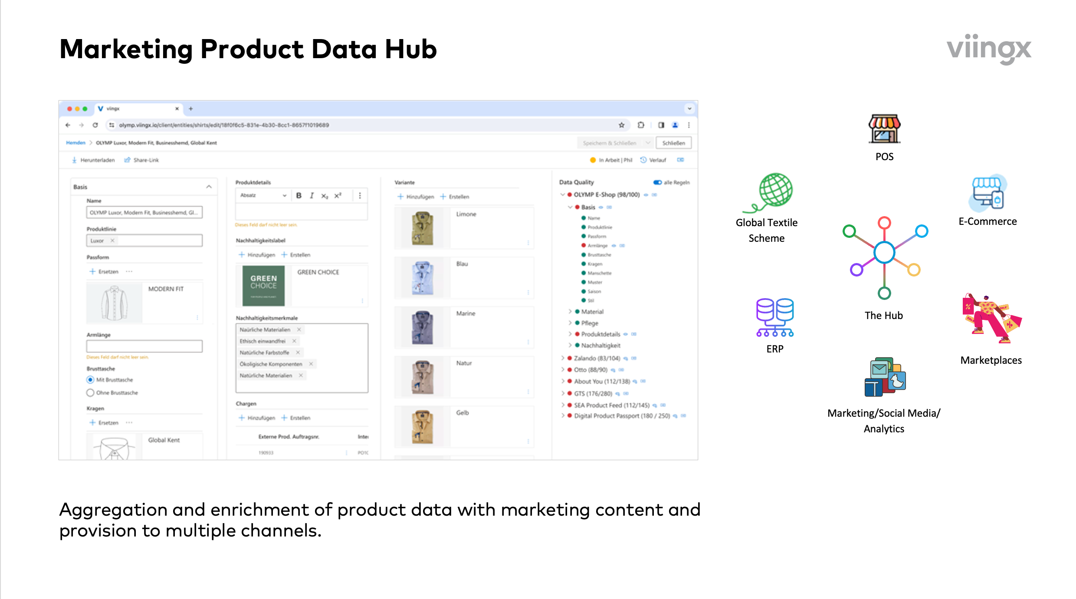This screenshot has width=1076, height=599.
Task: Open the Verlauf history icon
Action: (643, 160)
